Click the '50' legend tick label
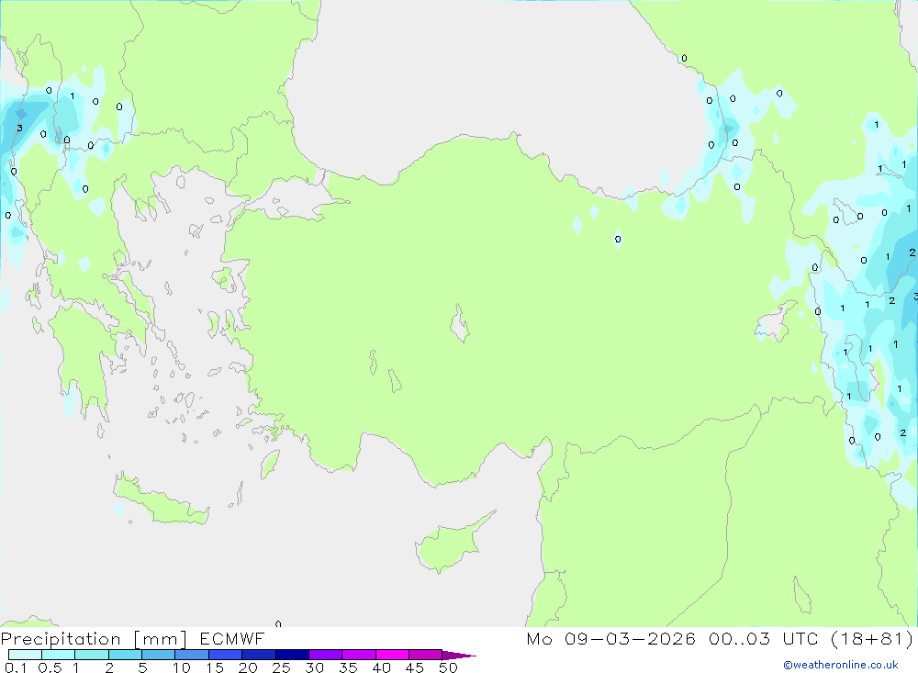This screenshot has height=673, width=918. pos(448,667)
